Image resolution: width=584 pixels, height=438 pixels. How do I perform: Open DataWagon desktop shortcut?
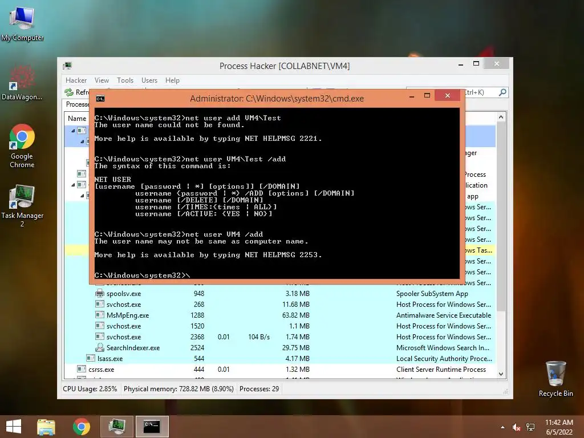(x=22, y=83)
